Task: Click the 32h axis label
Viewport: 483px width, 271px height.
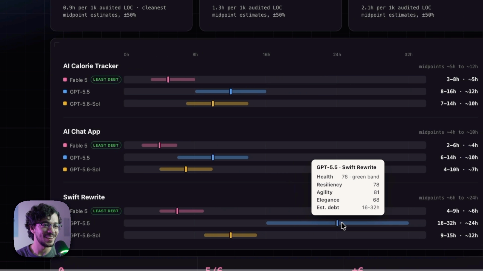Action: click(408, 55)
